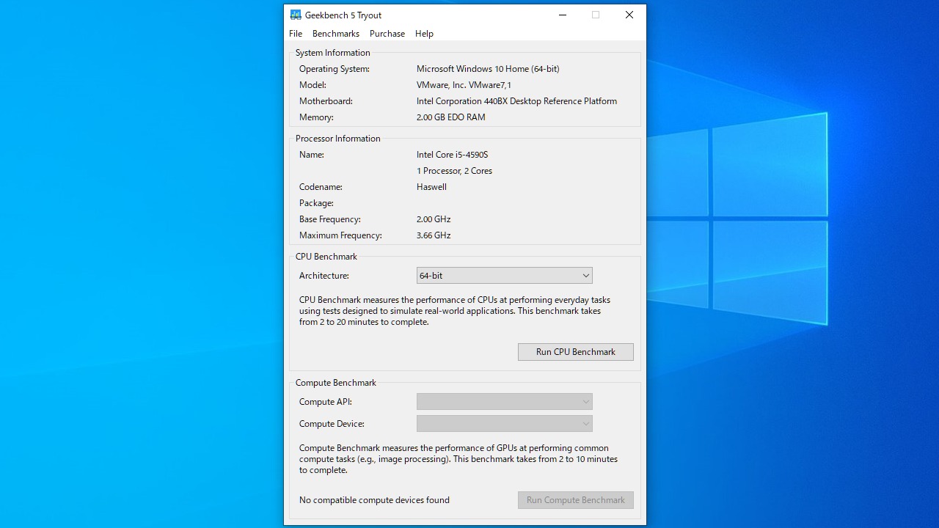939x528 pixels.
Task: Click the 'Package:' label
Action: [316, 203]
